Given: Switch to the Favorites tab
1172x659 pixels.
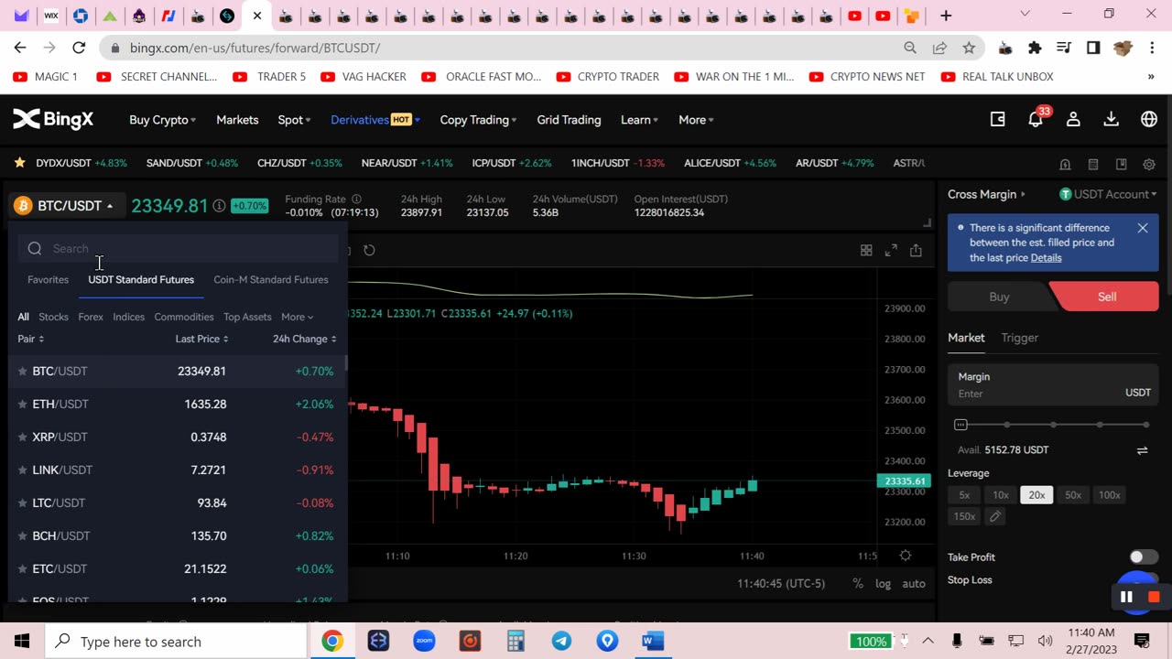Looking at the screenshot, I should click(x=48, y=279).
